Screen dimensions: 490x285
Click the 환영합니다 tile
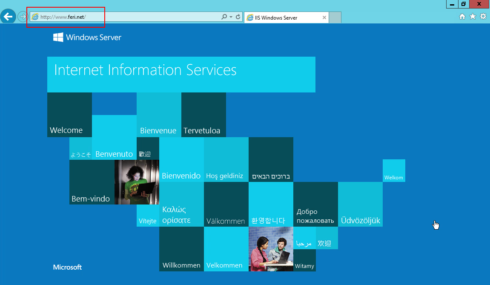click(271, 204)
